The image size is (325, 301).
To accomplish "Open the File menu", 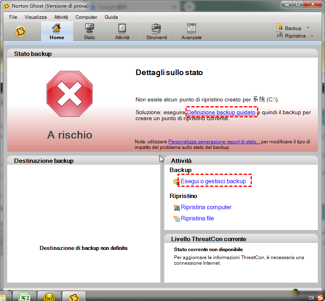I will coord(13,17).
